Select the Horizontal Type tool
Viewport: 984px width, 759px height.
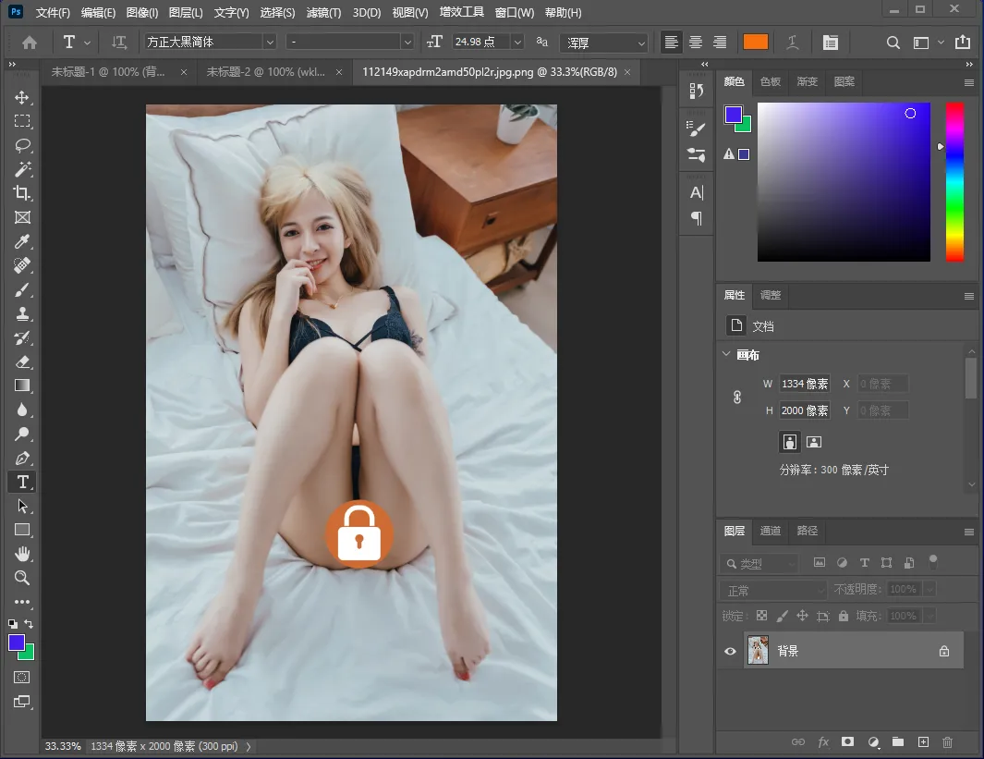point(22,483)
